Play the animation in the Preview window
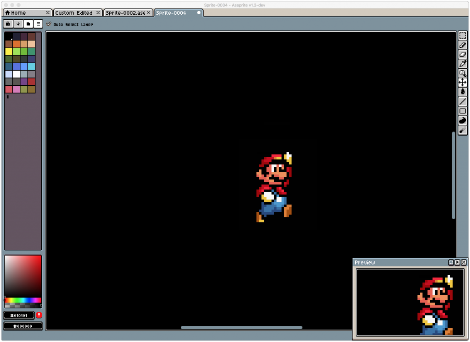 [457, 262]
